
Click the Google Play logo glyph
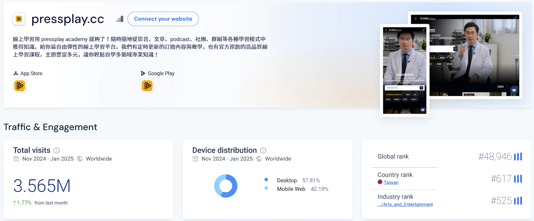click(143, 73)
